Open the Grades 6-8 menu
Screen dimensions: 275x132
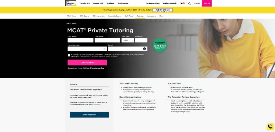click(85, 3)
